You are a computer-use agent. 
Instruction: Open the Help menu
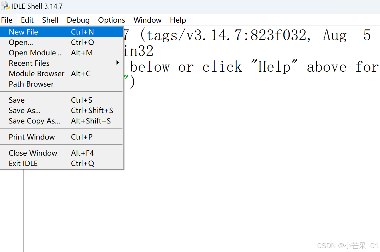click(178, 20)
